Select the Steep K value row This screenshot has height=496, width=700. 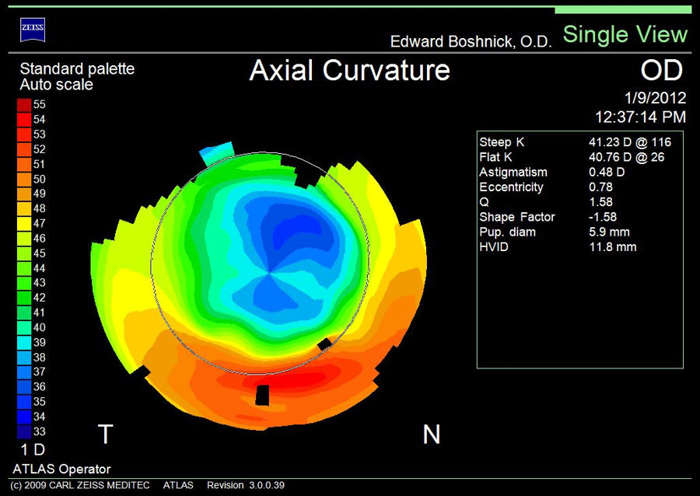575,142
